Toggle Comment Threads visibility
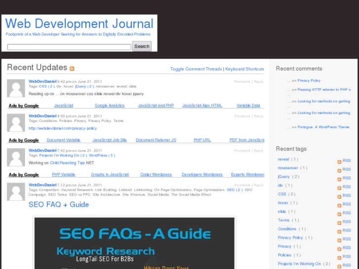This screenshot has width=359, height=269. (x=196, y=69)
